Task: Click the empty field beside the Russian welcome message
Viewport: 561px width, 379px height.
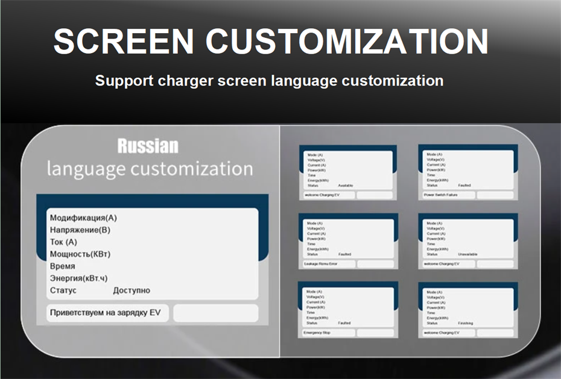Action: [215, 313]
